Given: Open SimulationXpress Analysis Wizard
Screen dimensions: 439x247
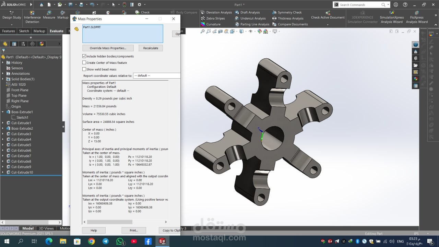Looking at the screenshot, I should pos(392,17).
